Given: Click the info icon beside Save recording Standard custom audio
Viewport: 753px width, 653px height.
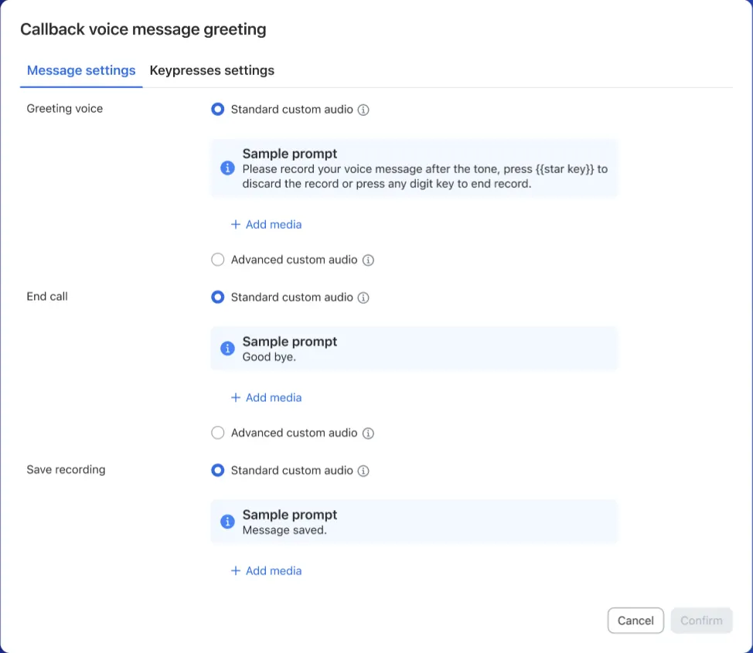Looking at the screenshot, I should tap(363, 470).
